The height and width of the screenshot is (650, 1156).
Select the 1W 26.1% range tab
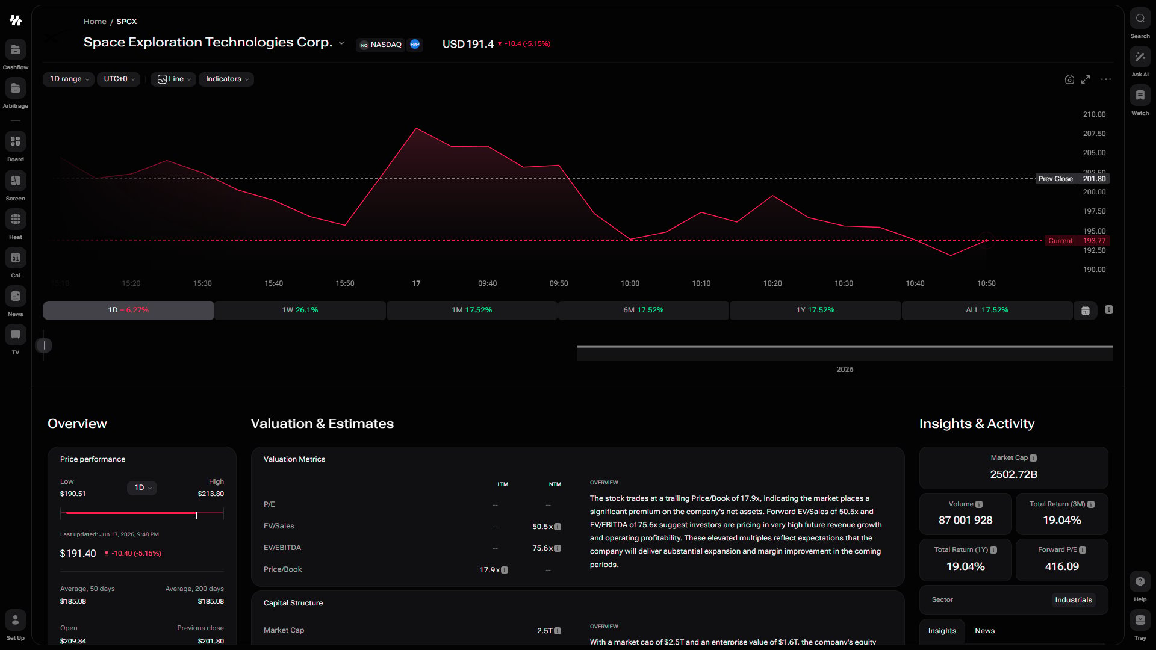(300, 310)
